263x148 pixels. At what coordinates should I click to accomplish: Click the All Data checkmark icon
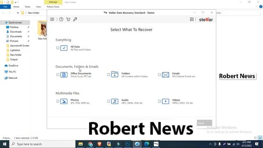[x=64, y=48]
